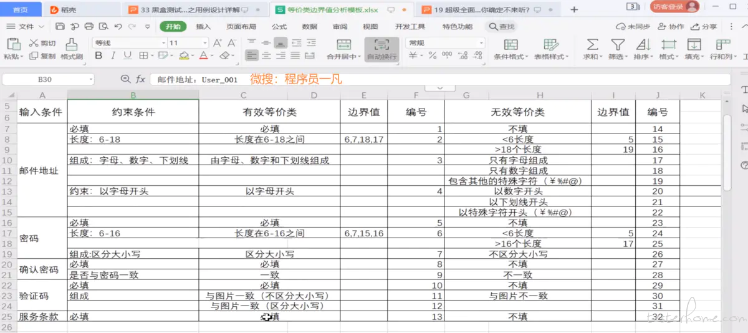Viewport: 748px width, 333px height.
Task: Toggle top vertical alignment
Action: (x=251, y=43)
